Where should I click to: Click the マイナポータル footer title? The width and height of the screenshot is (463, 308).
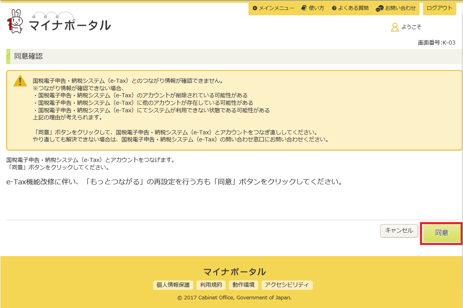tap(234, 272)
